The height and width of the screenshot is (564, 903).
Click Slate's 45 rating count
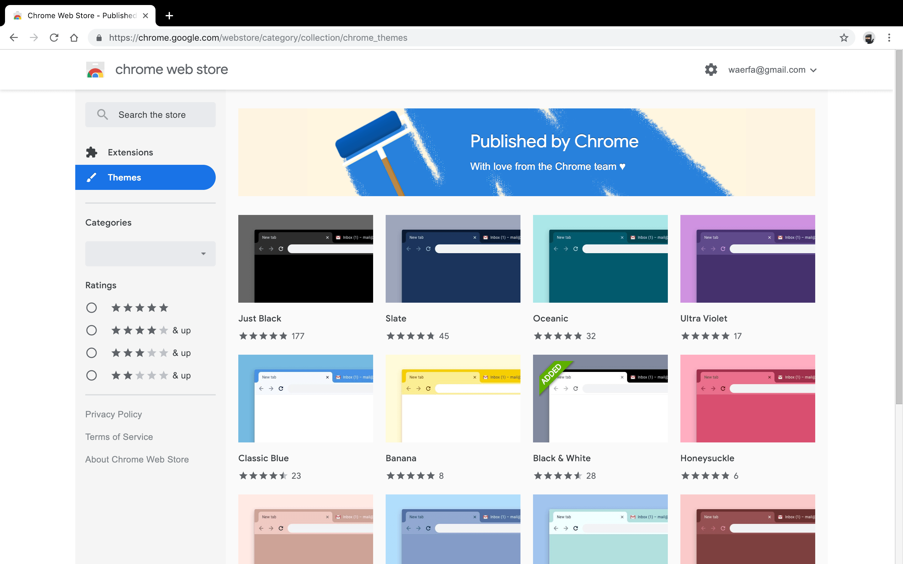click(x=444, y=336)
